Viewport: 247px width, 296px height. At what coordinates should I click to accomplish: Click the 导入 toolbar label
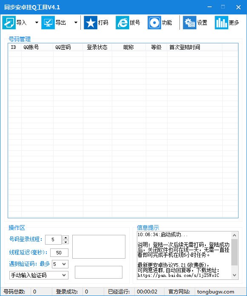click(x=21, y=23)
